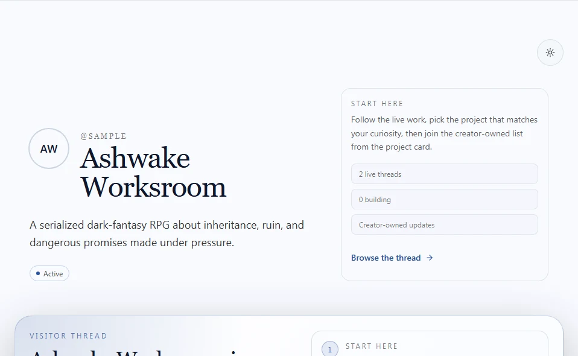
Task: Click the arrow next to Browse the thread
Action: click(430, 258)
